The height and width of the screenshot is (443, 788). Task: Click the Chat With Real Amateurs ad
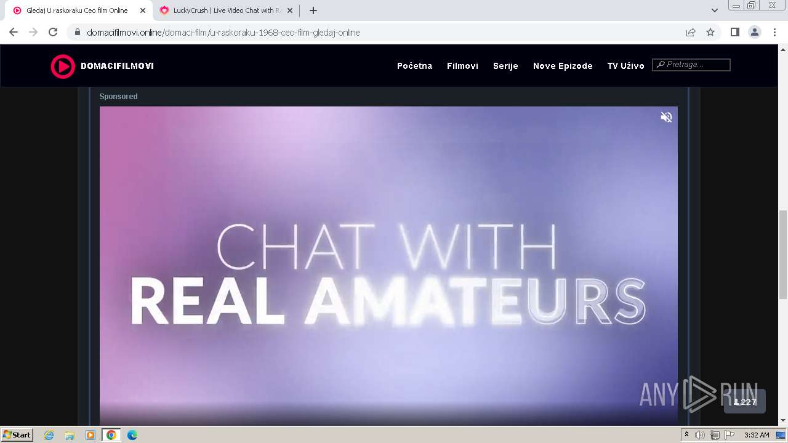click(388, 266)
